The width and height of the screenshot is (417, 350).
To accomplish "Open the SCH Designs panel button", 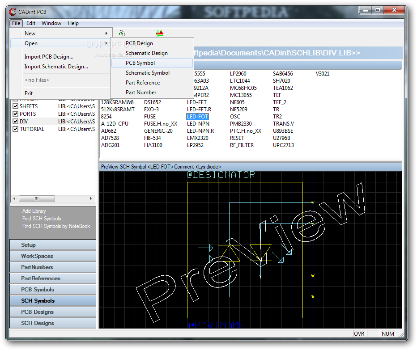I will pyautogui.click(x=53, y=323).
